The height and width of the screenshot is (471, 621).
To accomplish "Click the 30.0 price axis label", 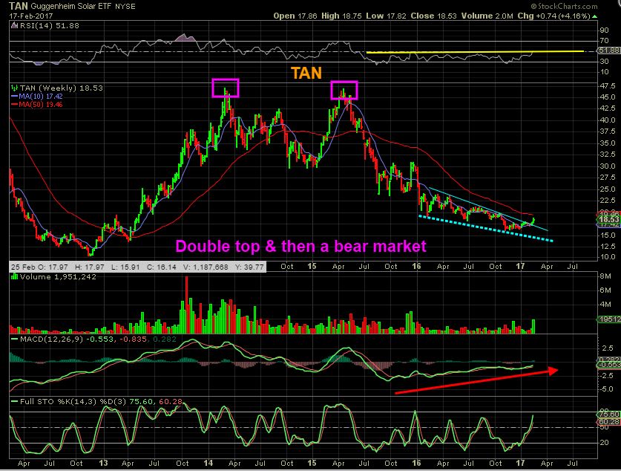I will click(608, 166).
